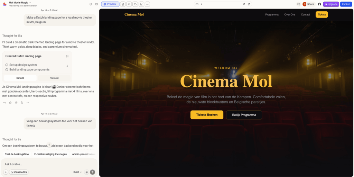
Task: Open preview in new tab arrow icon
Action: [x=244, y=4]
